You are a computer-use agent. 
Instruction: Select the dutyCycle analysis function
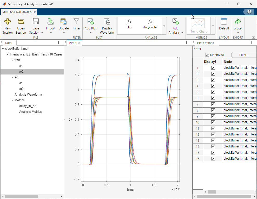click(x=150, y=24)
